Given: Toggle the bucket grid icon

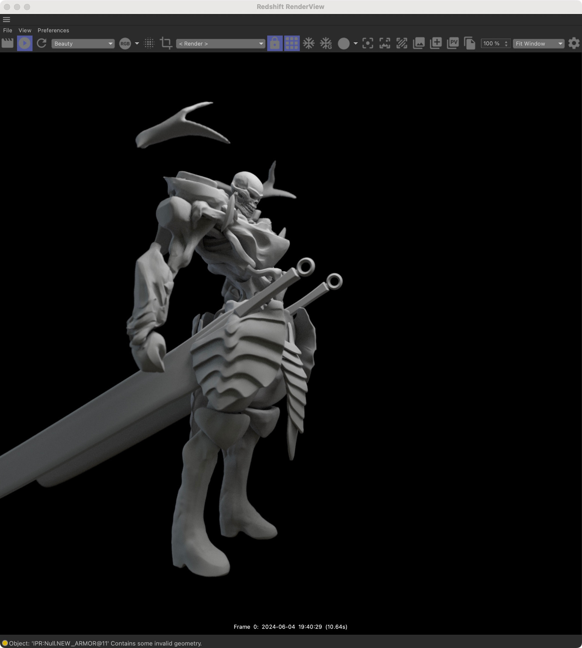Looking at the screenshot, I should [x=292, y=43].
